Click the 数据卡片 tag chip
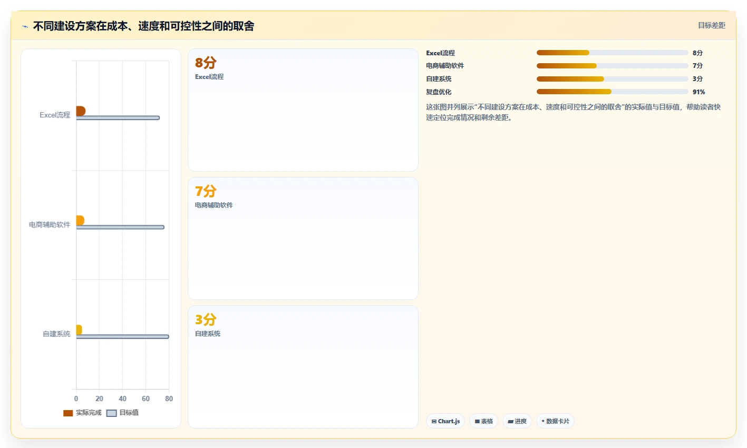Image resolution: width=747 pixels, height=448 pixels. tap(555, 421)
